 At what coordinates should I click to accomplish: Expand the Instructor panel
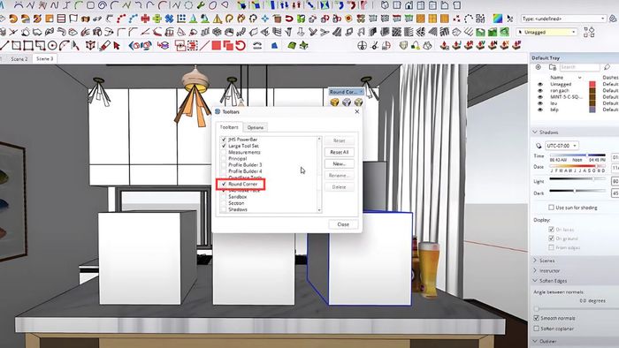pyautogui.click(x=535, y=271)
